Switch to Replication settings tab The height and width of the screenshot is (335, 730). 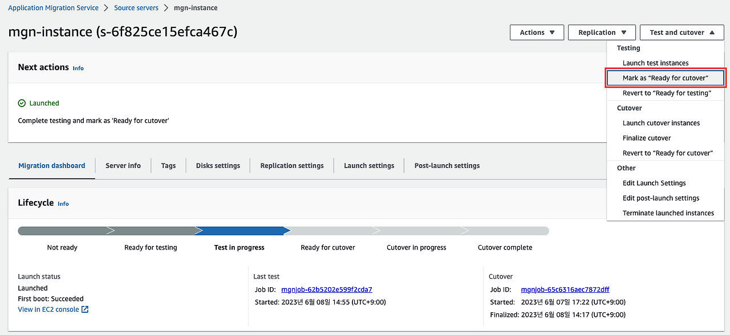(x=292, y=166)
